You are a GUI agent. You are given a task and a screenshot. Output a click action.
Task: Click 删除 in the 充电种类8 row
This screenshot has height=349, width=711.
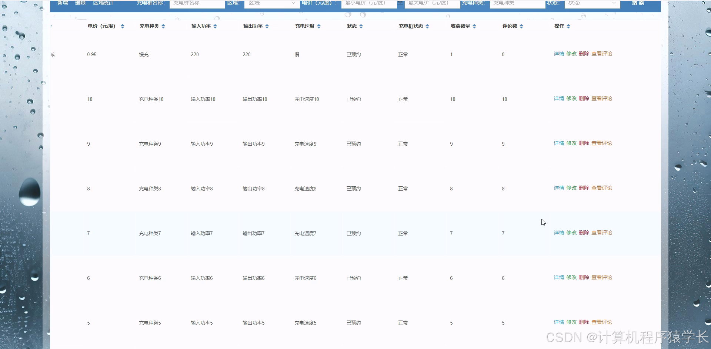pos(584,188)
